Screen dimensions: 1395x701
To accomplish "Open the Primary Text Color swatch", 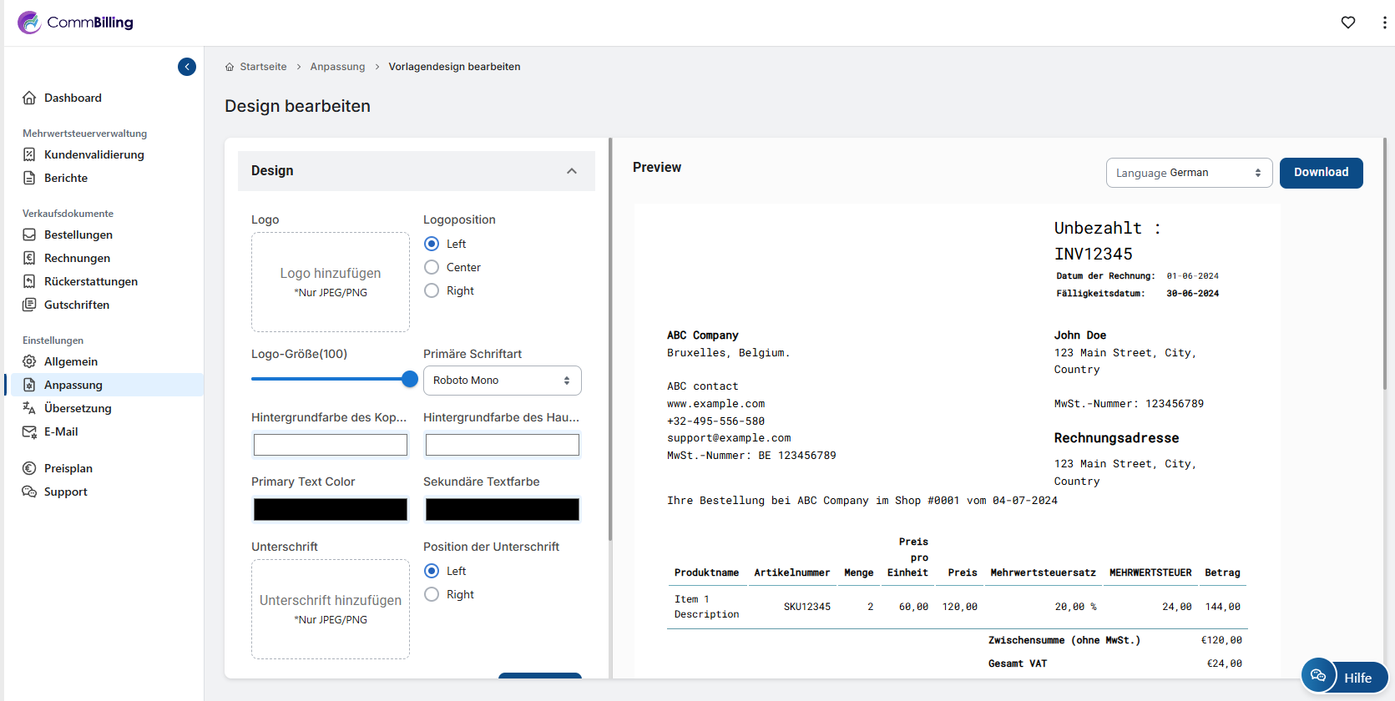I will click(331, 509).
